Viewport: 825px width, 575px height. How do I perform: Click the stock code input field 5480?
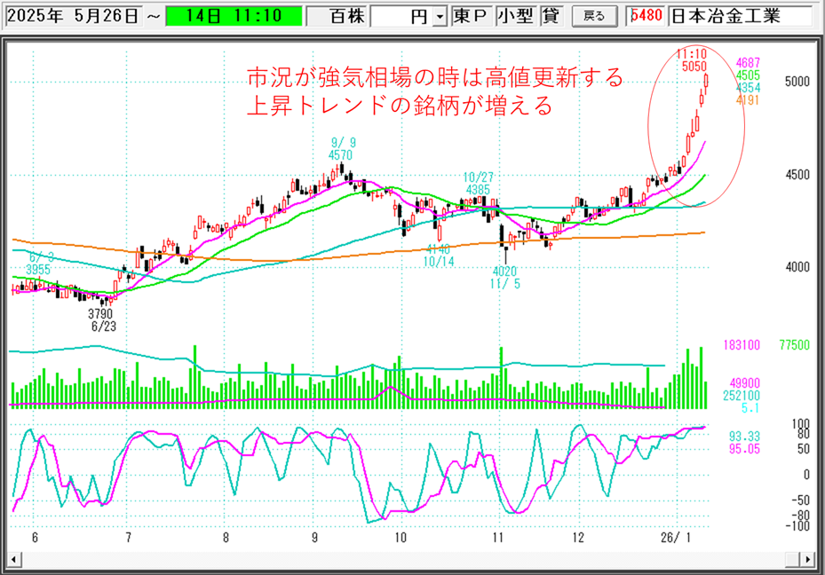[x=645, y=16]
